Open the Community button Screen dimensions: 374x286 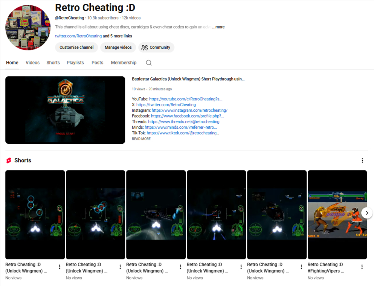156,47
